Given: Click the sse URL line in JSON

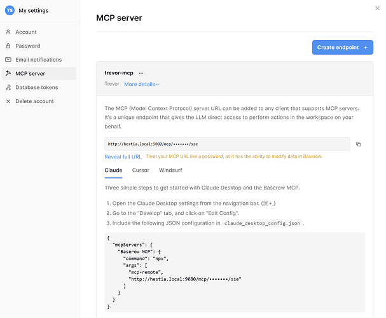Looking at the screenshot, I should click(185, 279).
